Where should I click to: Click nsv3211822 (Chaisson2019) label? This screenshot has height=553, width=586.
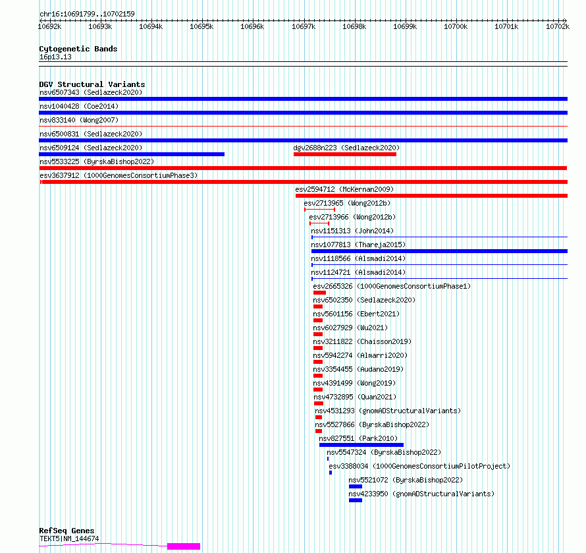click(363, 341)
